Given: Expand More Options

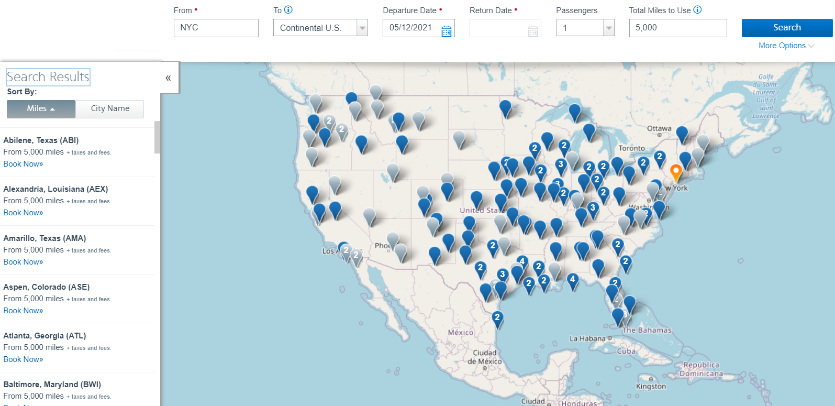Looking at the screenshot, I should (x=786, y=46).
